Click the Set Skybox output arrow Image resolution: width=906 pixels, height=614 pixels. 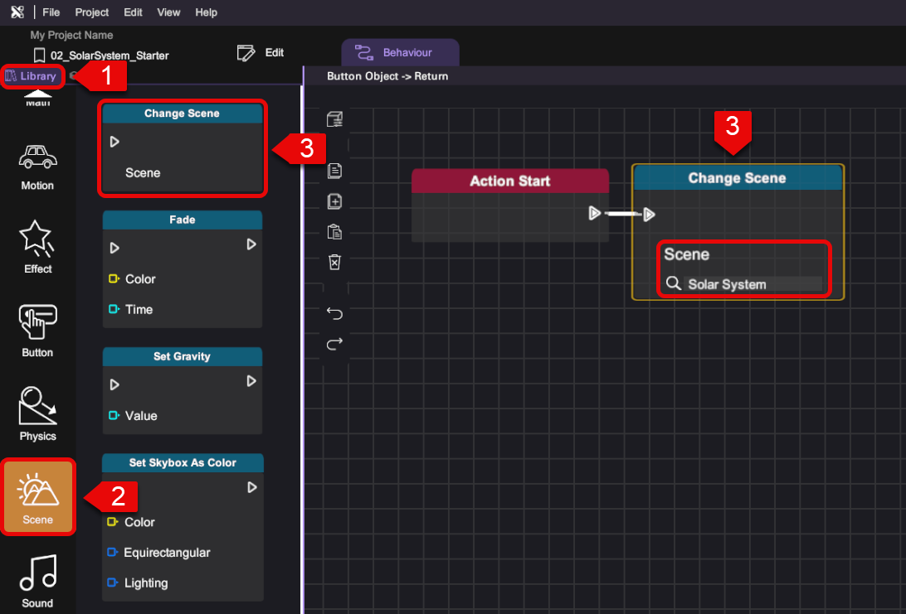(252, 487)
